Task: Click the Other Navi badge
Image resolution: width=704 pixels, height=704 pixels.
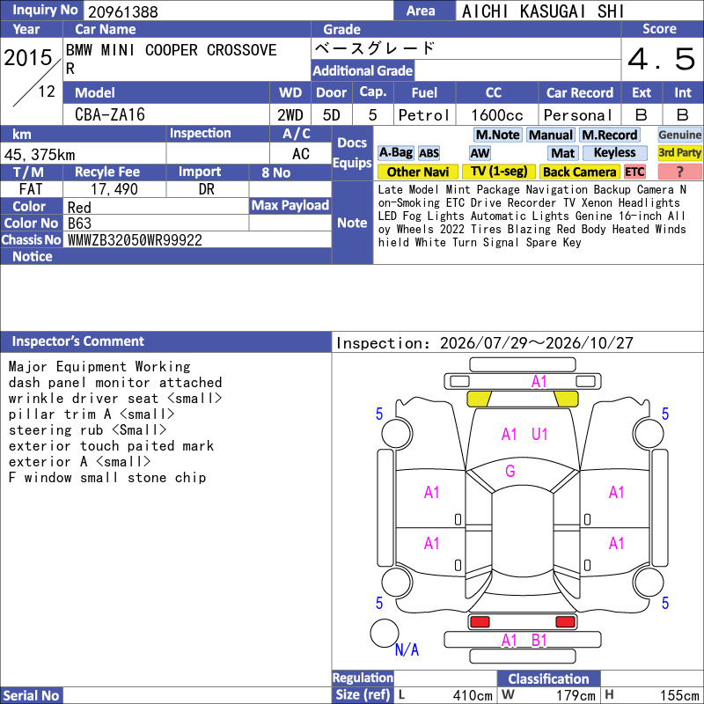Action: [x=417, y=172]
